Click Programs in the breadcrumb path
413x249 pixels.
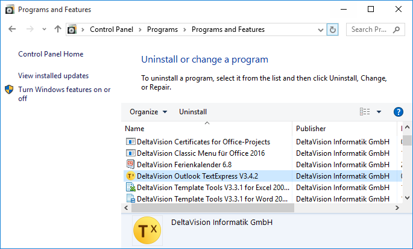point(163,29)
